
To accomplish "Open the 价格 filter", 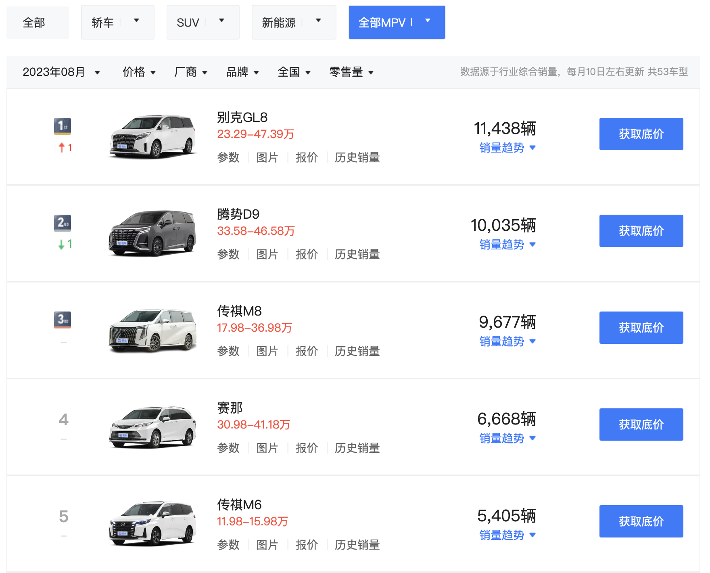I will 139,72.
